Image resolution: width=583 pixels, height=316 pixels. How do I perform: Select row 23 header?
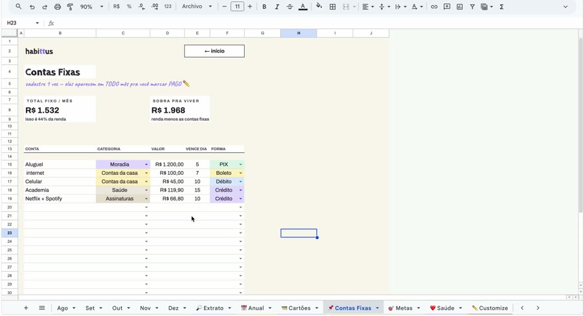point(10,233)
